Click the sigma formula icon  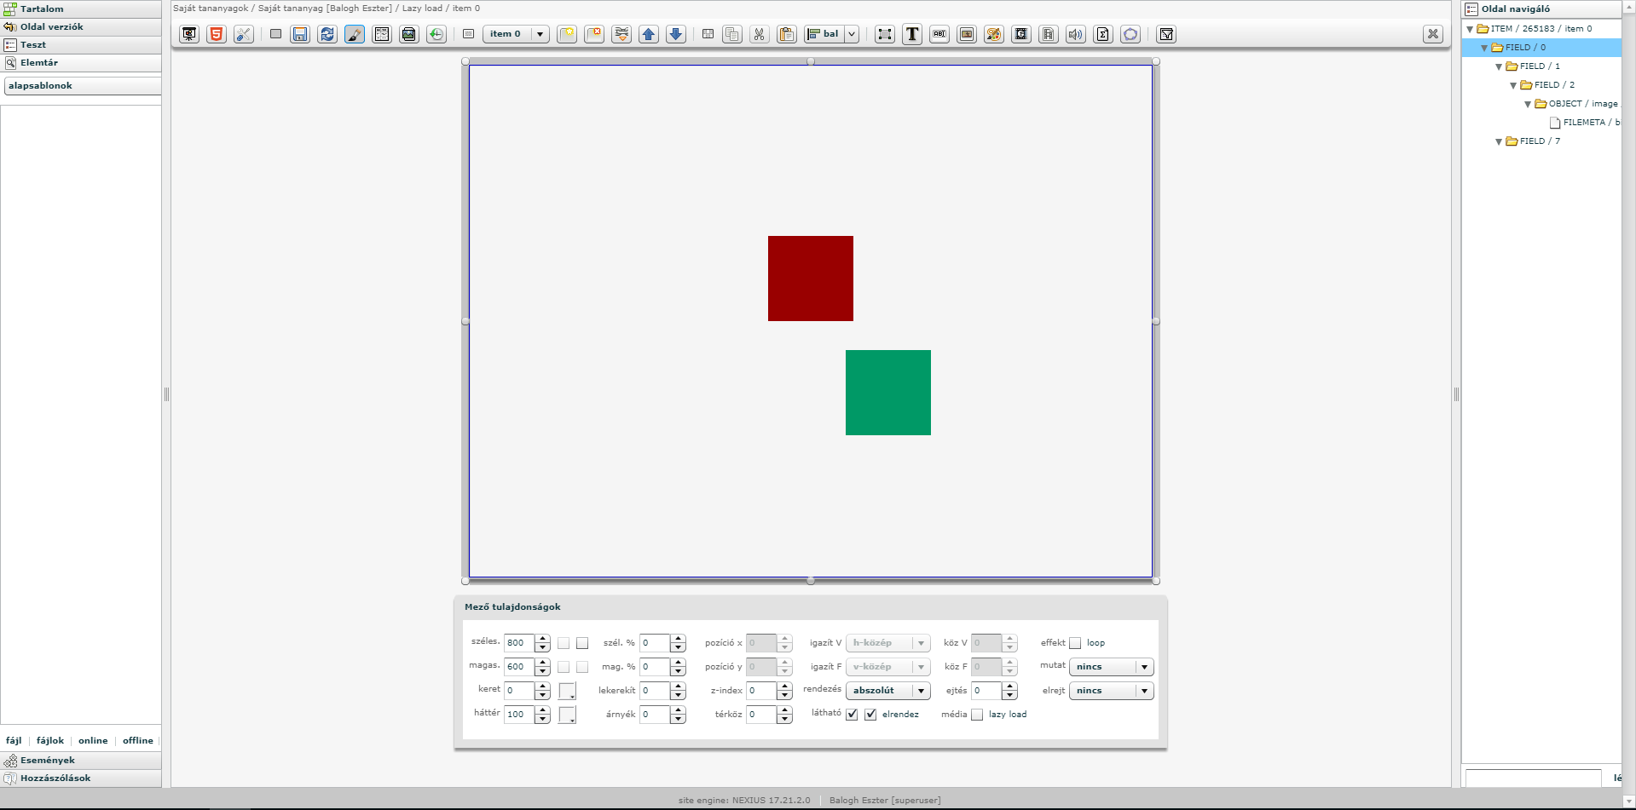pos(1103,34)
